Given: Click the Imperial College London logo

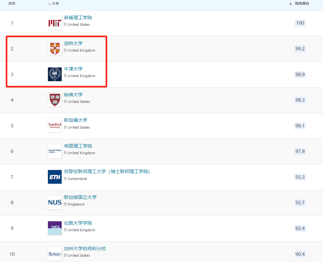Looking at the screenshot, I should [x=55, y=151].
